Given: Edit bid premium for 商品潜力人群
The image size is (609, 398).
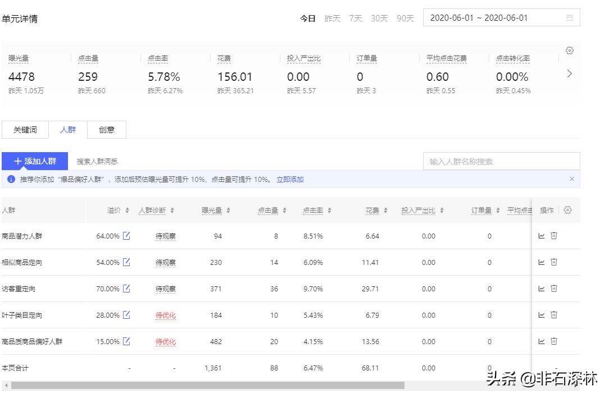Looking at the screenshot, I should click(x=126, y=236).
